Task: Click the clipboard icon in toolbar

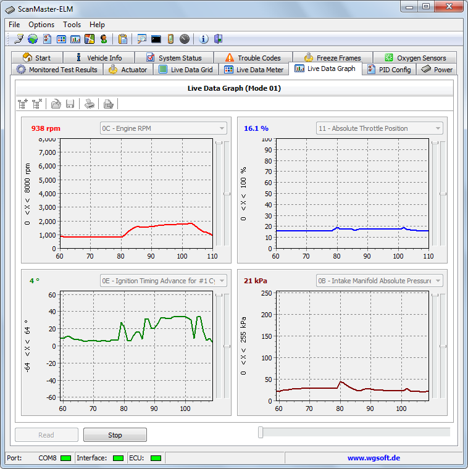Action: pos(123,39)
